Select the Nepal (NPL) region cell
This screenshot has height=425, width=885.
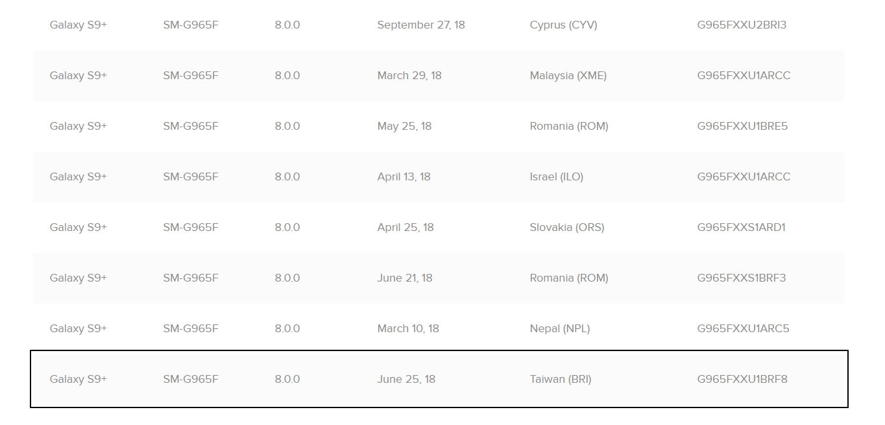pos(559,329)
